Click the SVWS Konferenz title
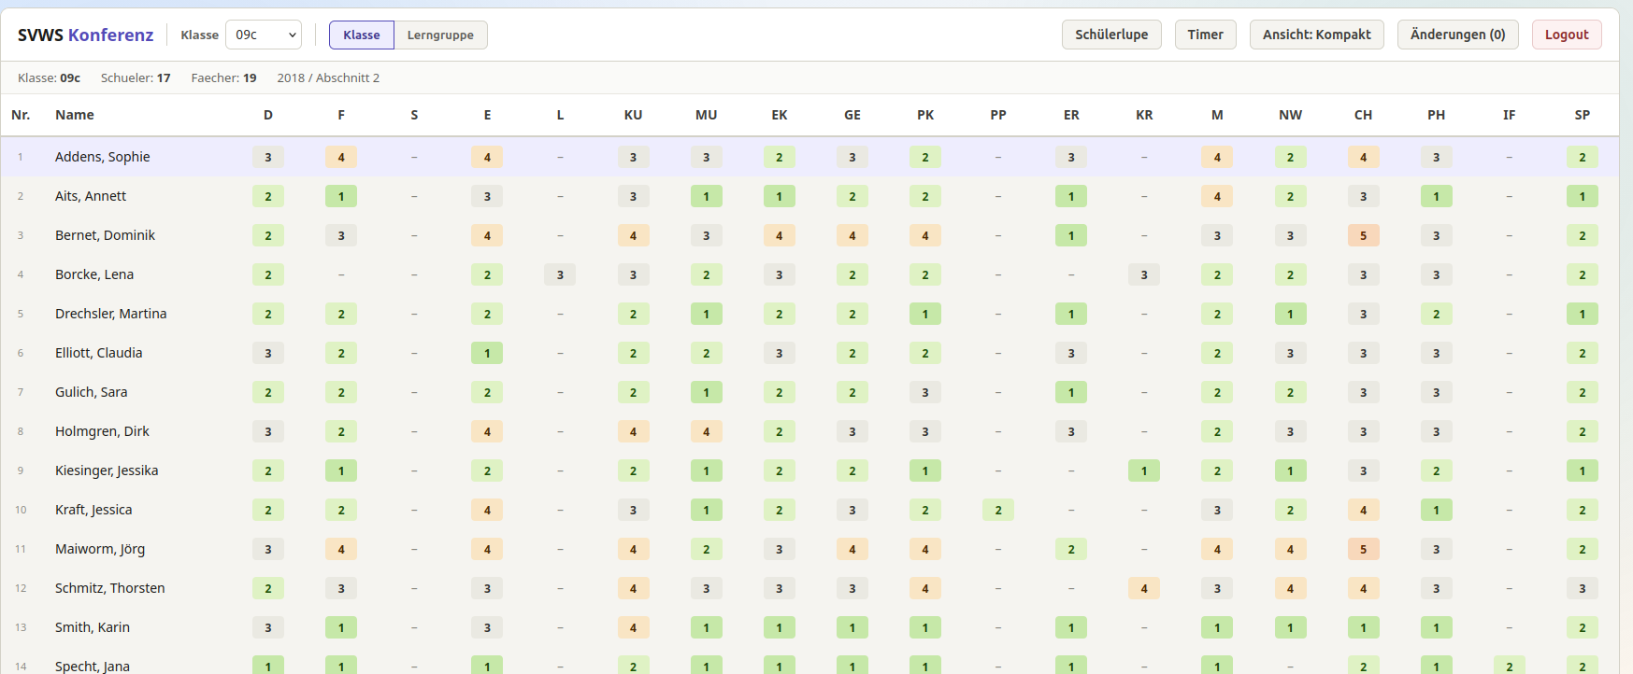 tap(85, 35)
